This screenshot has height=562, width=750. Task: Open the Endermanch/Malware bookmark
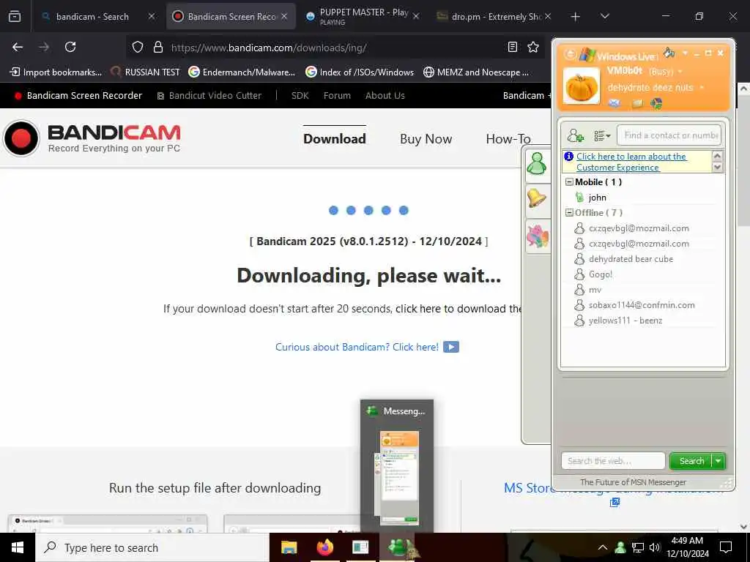pos(242,72)
